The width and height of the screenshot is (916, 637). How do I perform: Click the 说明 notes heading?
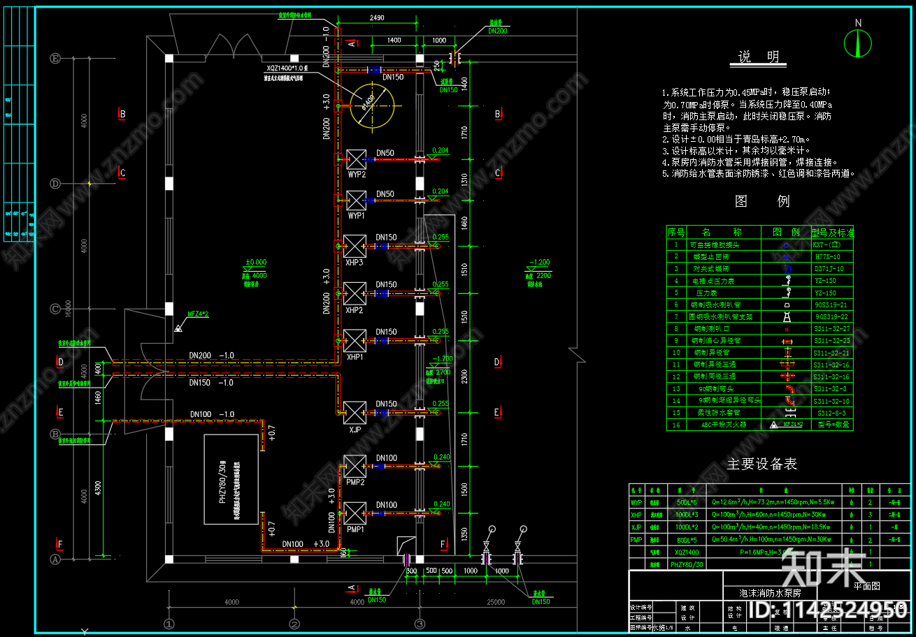(x=759, y=57)
